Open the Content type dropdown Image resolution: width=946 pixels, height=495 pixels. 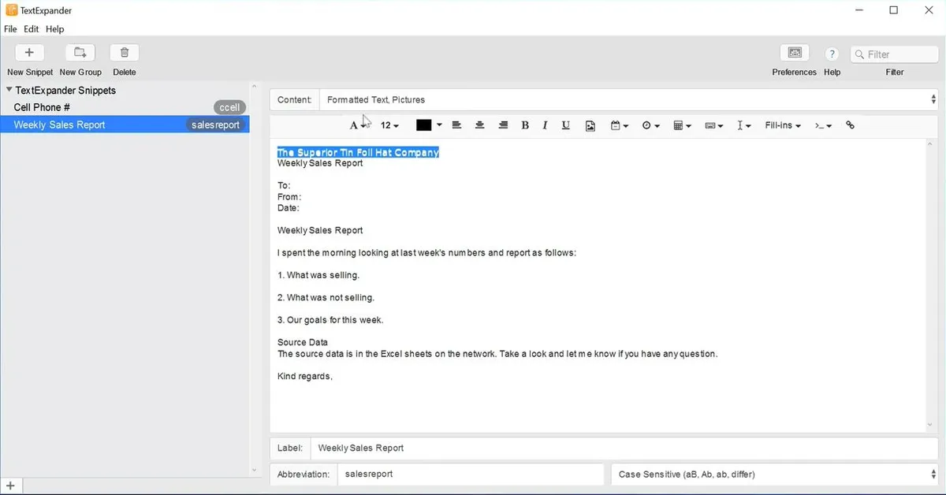pos(628,100)
